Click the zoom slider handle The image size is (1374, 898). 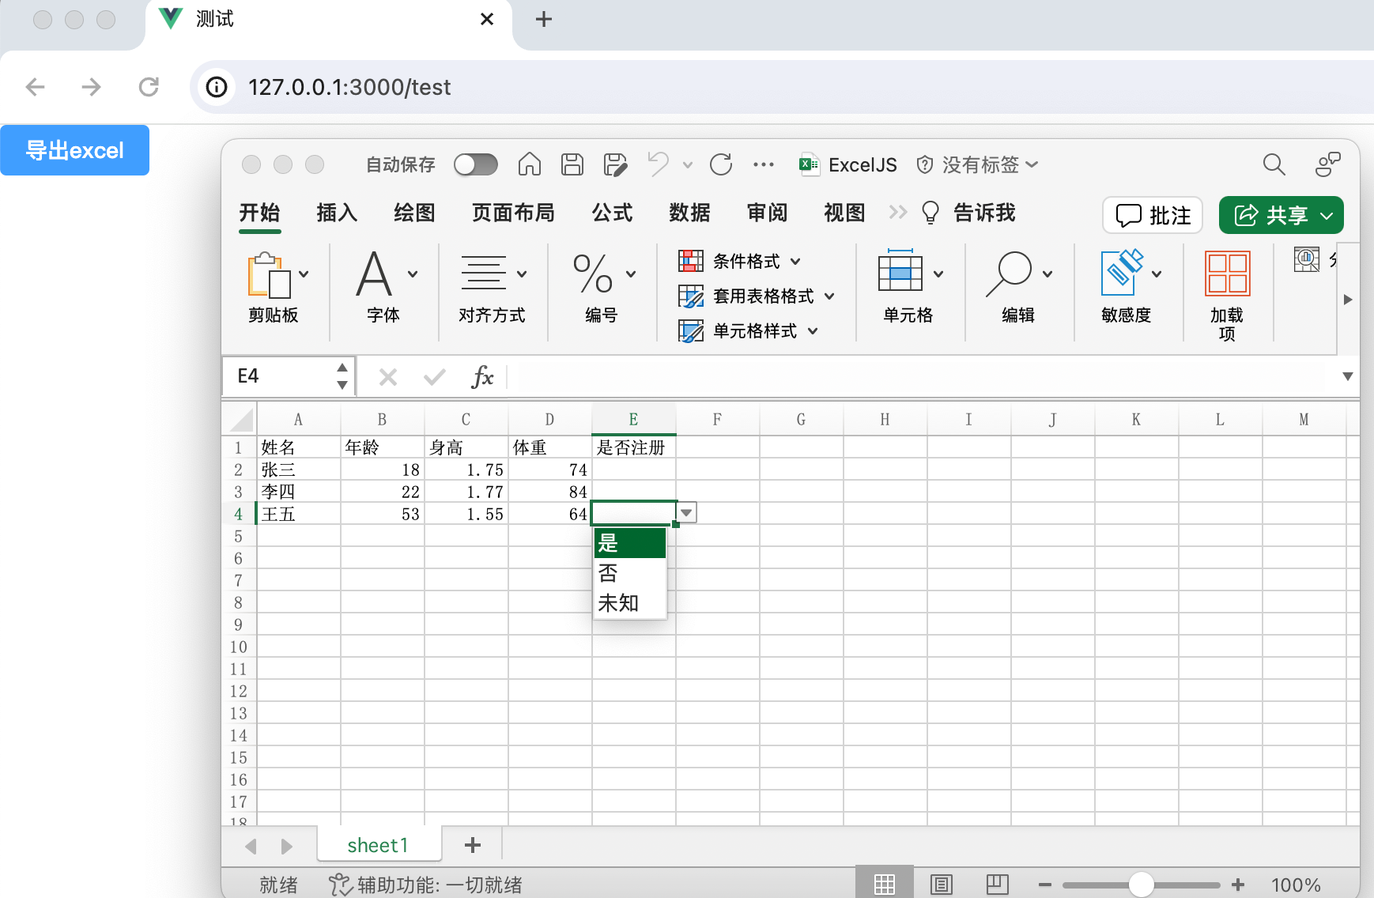1141,885
